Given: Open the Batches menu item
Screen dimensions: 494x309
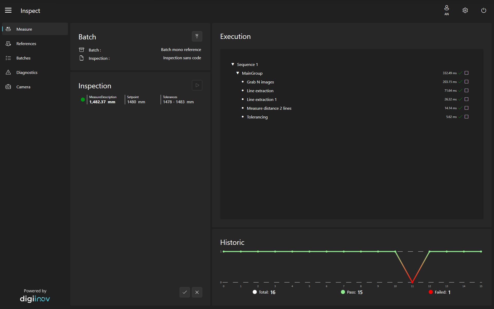Looking at the screenshot, I should point(23,58).
